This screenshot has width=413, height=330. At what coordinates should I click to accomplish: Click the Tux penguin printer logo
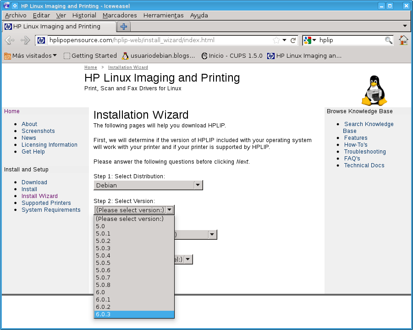374,91
